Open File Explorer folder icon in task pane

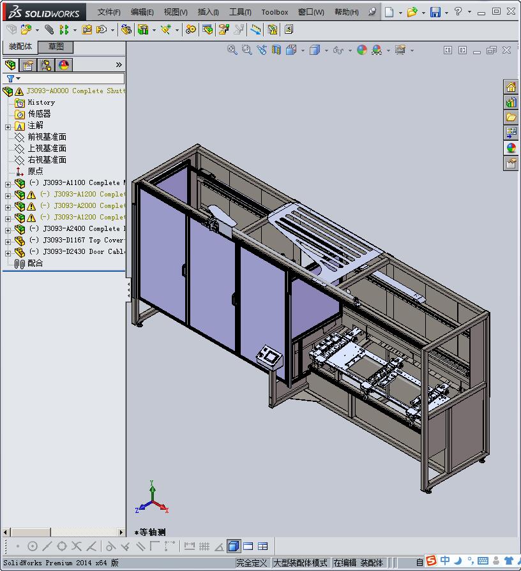511,117
